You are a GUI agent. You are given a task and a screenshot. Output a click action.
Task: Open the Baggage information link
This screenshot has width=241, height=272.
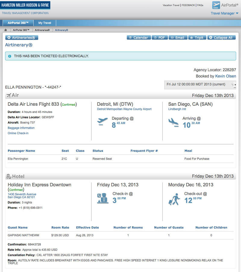pos(21,128)
